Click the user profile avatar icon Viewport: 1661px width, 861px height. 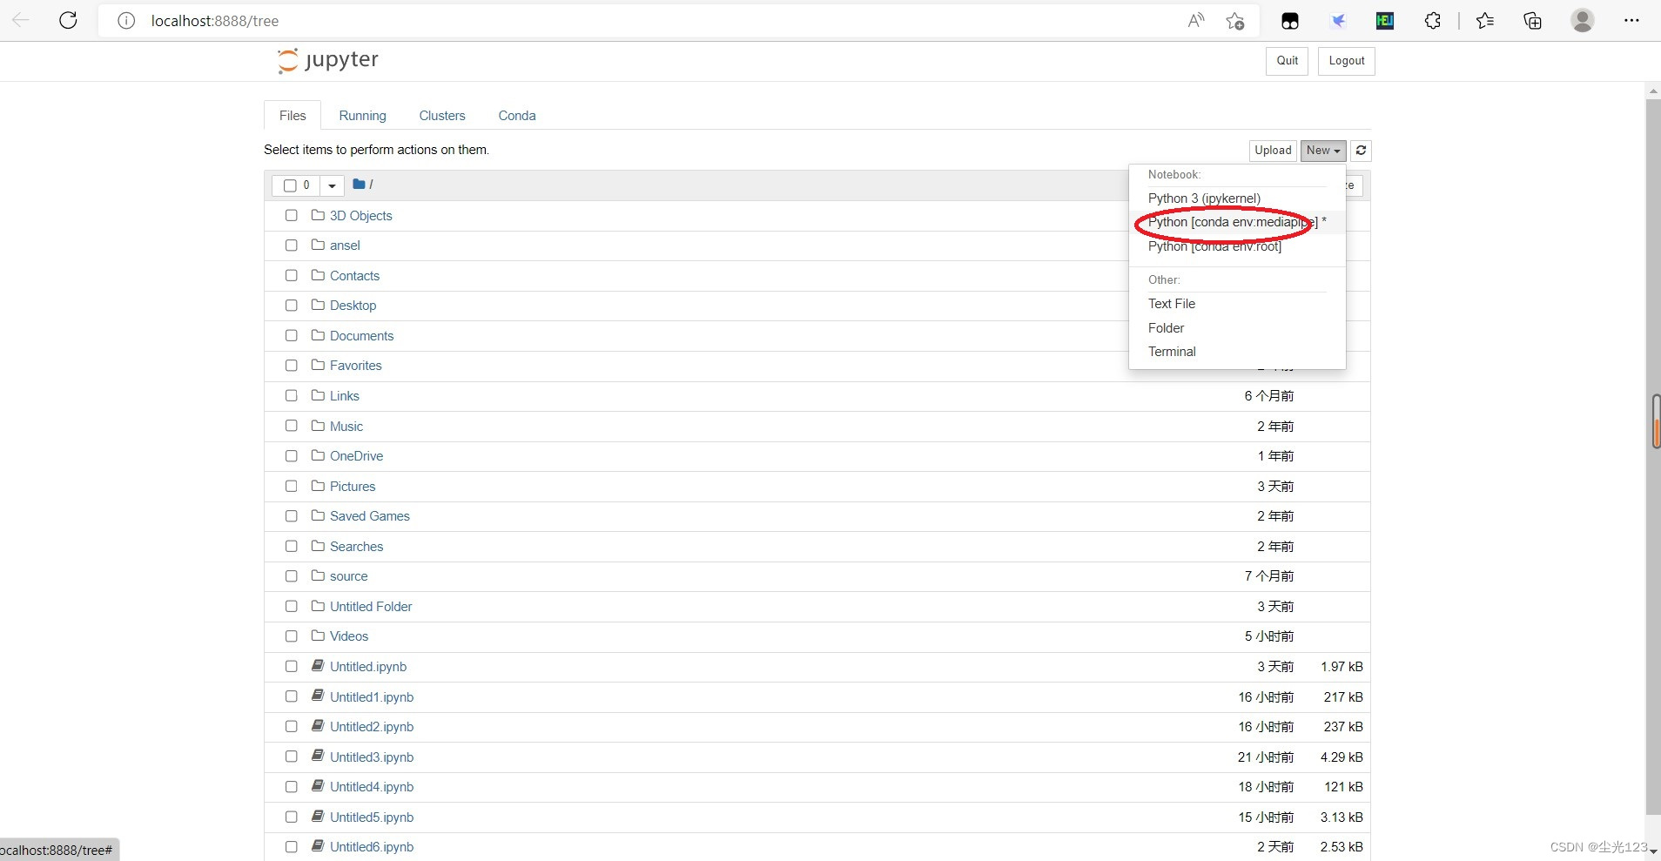click(1583, 21)
